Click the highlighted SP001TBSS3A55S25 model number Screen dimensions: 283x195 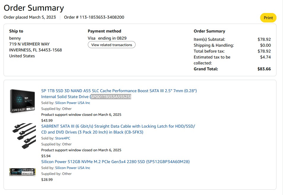[x=111, y=97]
